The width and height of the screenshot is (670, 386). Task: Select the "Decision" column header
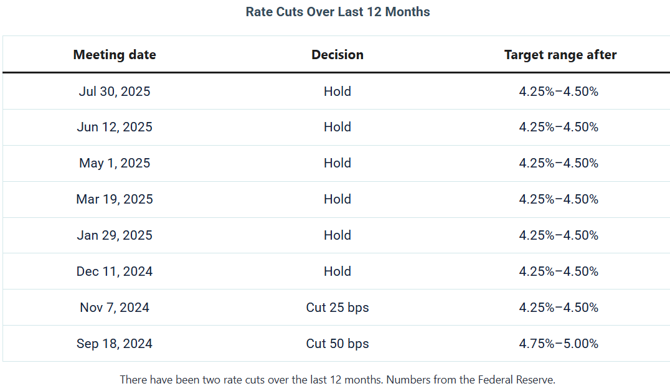(337, 55)
